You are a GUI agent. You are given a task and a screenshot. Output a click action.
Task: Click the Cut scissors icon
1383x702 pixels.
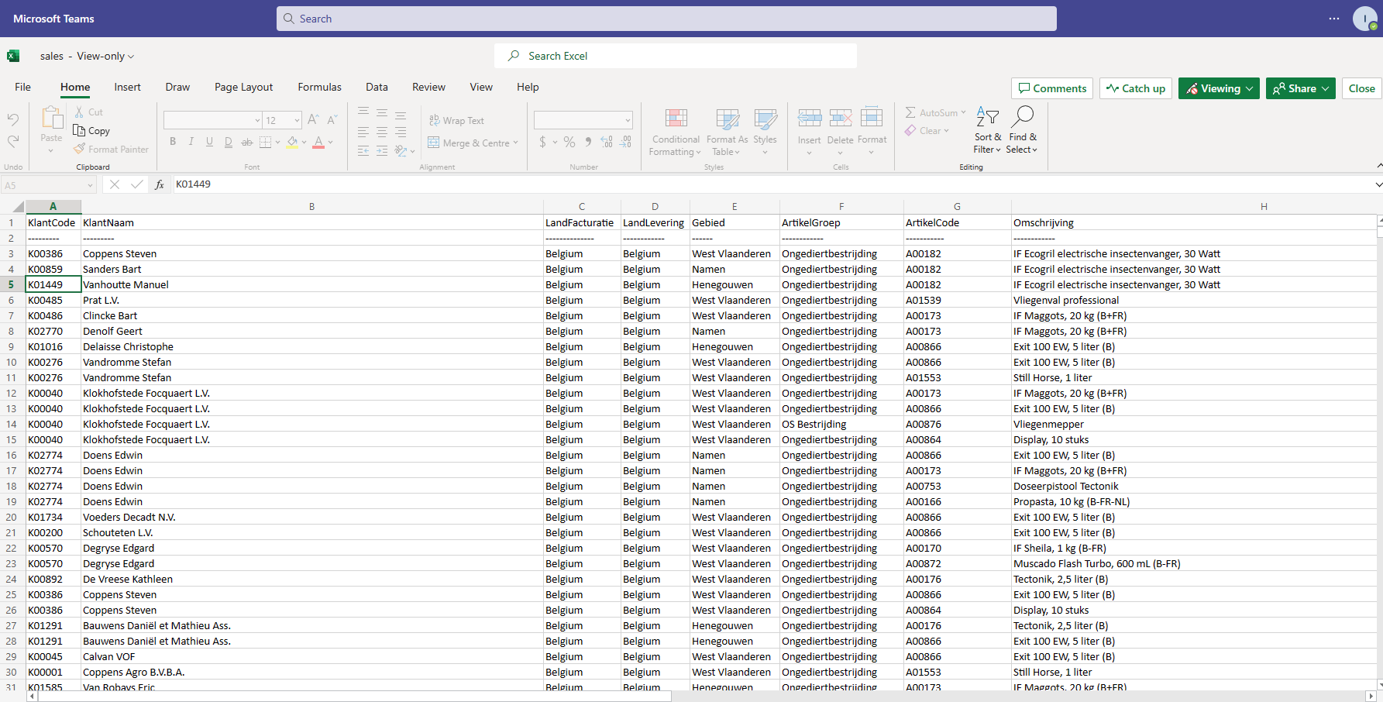tap(79, 112)
